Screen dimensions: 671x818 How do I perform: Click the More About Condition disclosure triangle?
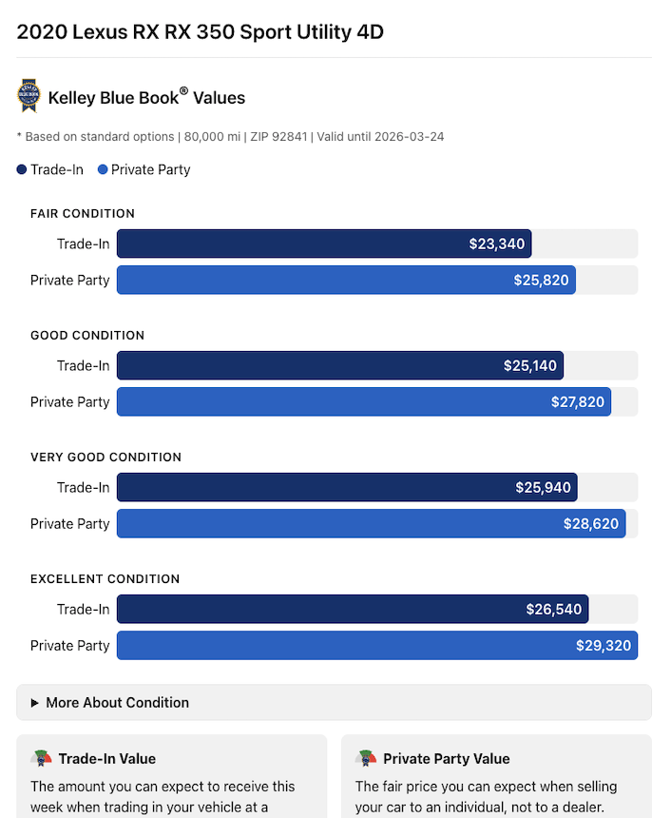pyautogui.click(x=35, y=703)
